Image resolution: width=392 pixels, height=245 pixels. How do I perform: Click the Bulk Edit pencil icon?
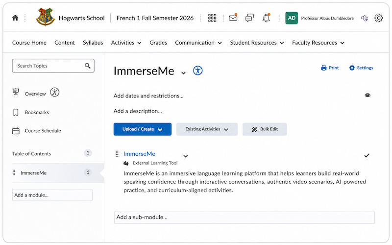pyautogui.click(x=254, y=129)
